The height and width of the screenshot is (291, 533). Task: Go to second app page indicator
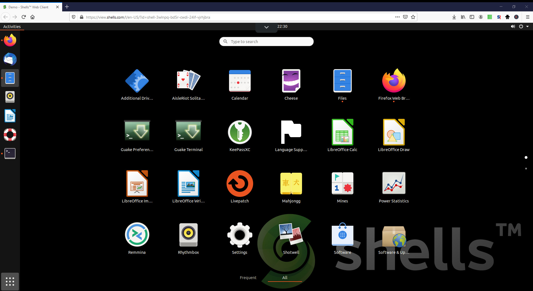pyautogui.click(x=526, y=169)
